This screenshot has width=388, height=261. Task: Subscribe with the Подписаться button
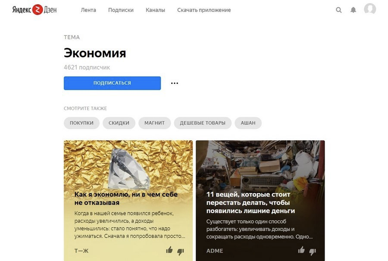point(113,83)
